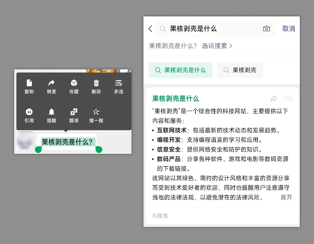Tap the 转发 forward arrow icon
Image resolution: width=314 pixels, height=244 pixels.
[x=51, y=83]
